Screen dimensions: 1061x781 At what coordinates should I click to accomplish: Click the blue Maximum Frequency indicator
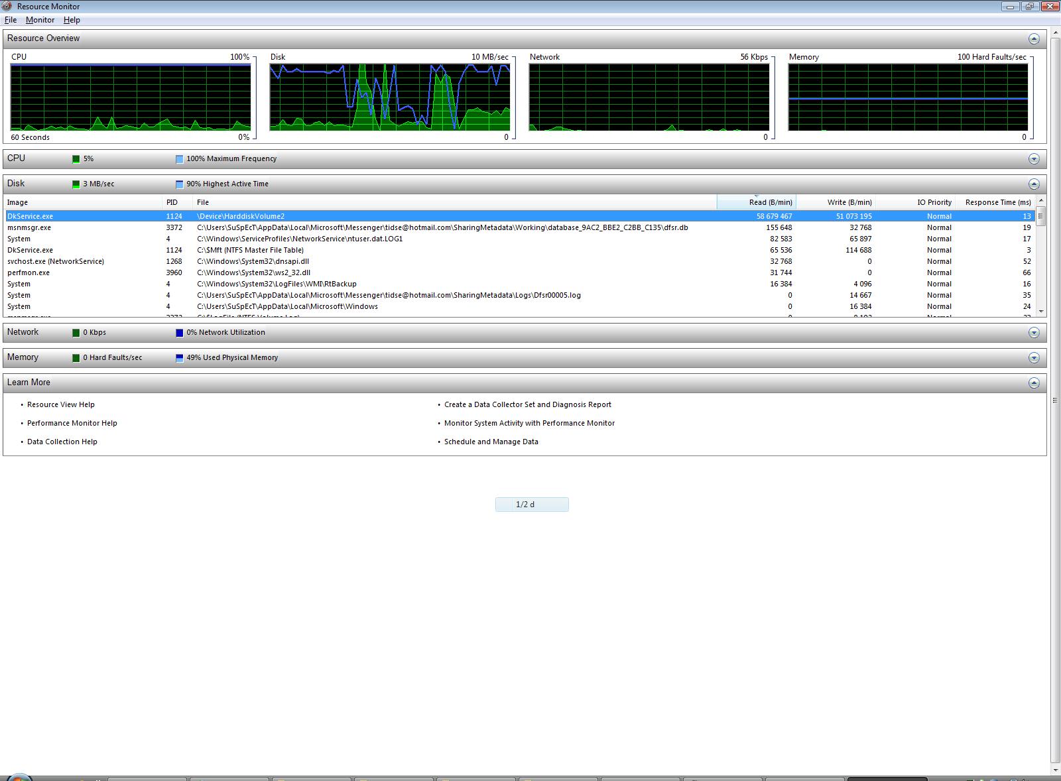point(179,159)
